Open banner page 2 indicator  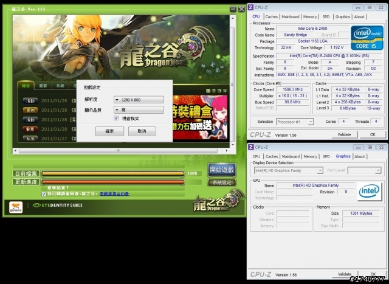214,91
